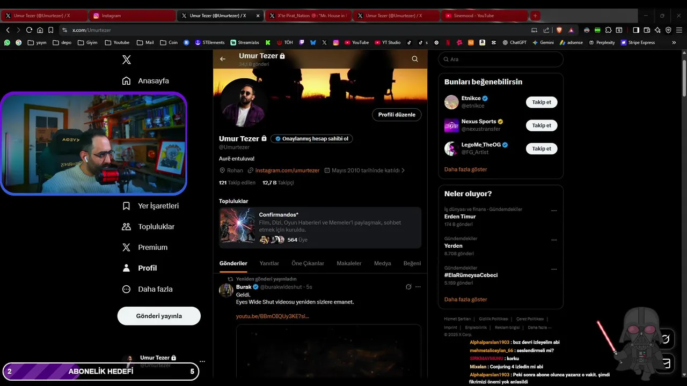Viewport: 687px width, 386px height.
Task: Open more options for Yerden trend
Action: (x=554, y=240)
